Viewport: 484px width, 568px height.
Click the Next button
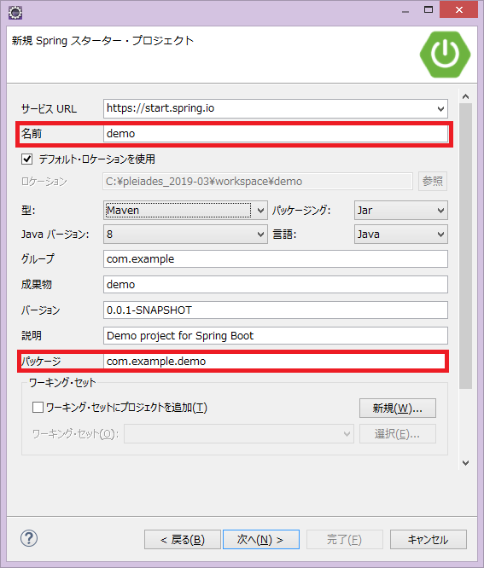261,540
